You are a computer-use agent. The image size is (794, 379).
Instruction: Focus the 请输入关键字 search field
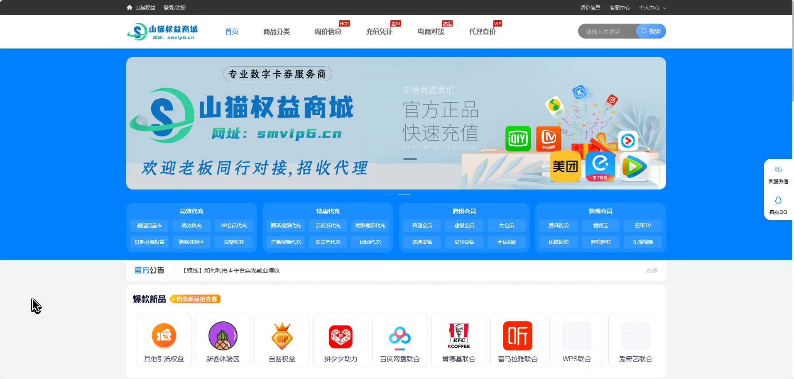point(607,32)
